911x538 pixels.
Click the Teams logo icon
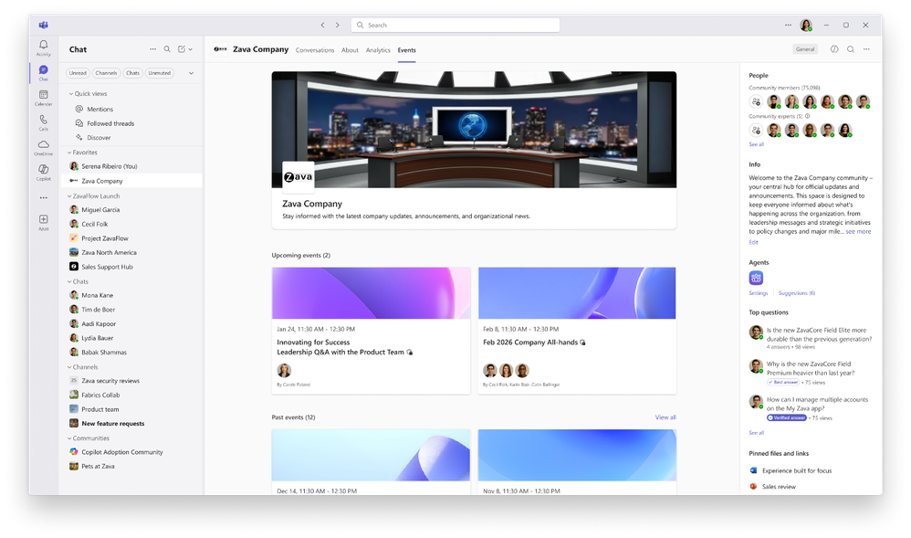coord(44,25)
